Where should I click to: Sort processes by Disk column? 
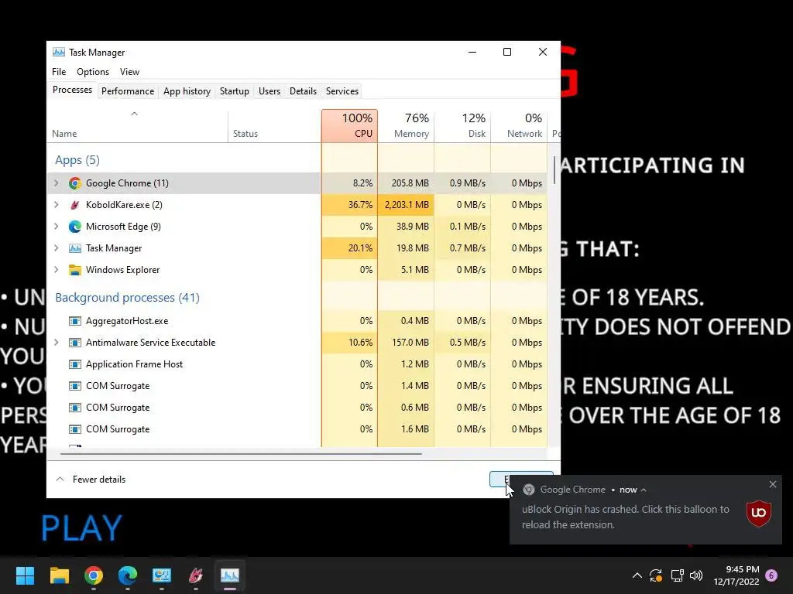pyautogui.click(x=463, y=126)
